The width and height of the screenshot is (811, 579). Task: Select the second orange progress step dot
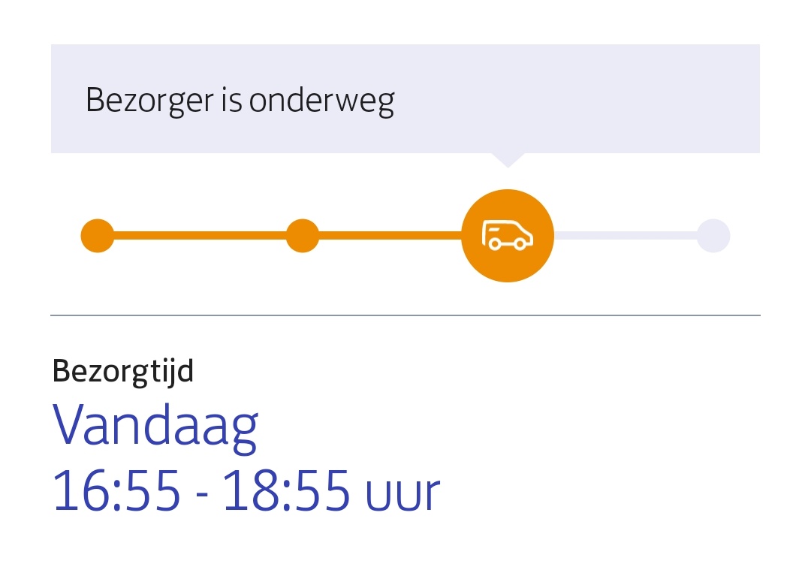pyautogui.click(x=303, y=235)
